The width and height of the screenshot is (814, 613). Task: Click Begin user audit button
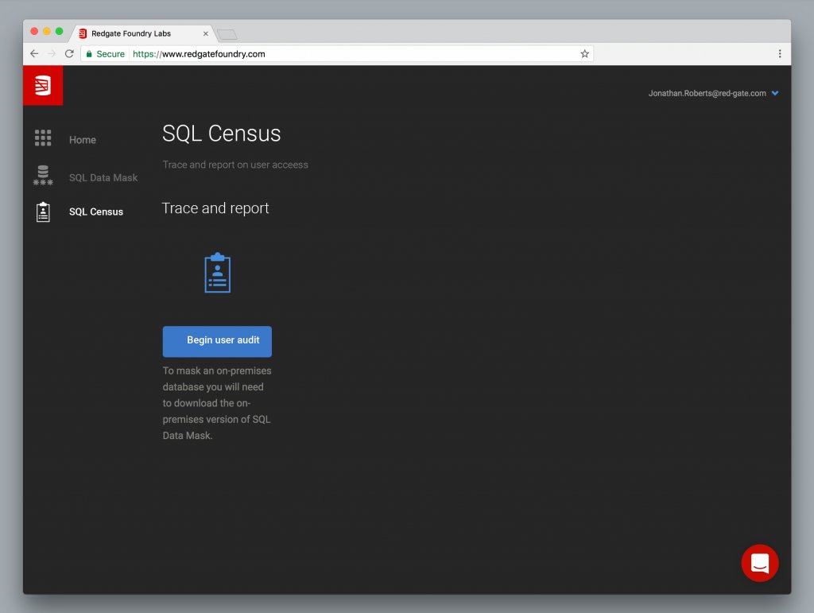217,341
